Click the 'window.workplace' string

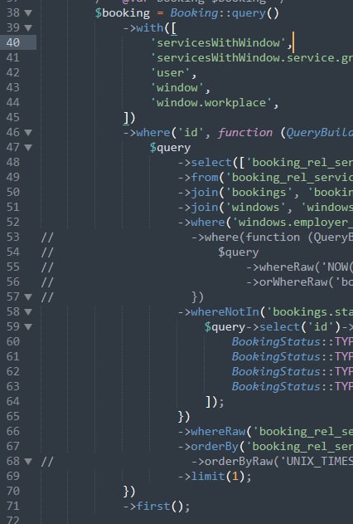click(211, 103)
